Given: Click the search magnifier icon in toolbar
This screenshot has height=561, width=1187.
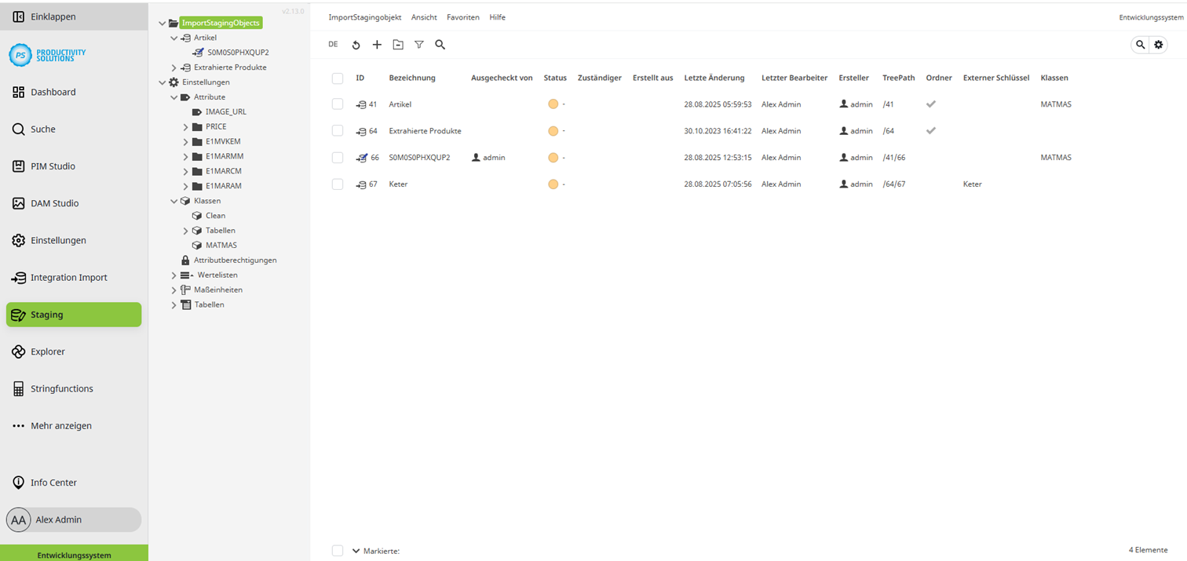Looking at the screenshot, I should 440,45.
